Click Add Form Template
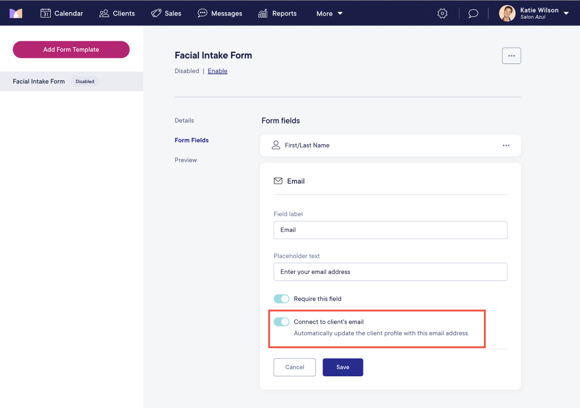The image size is (580, 408). pos(71,49)
